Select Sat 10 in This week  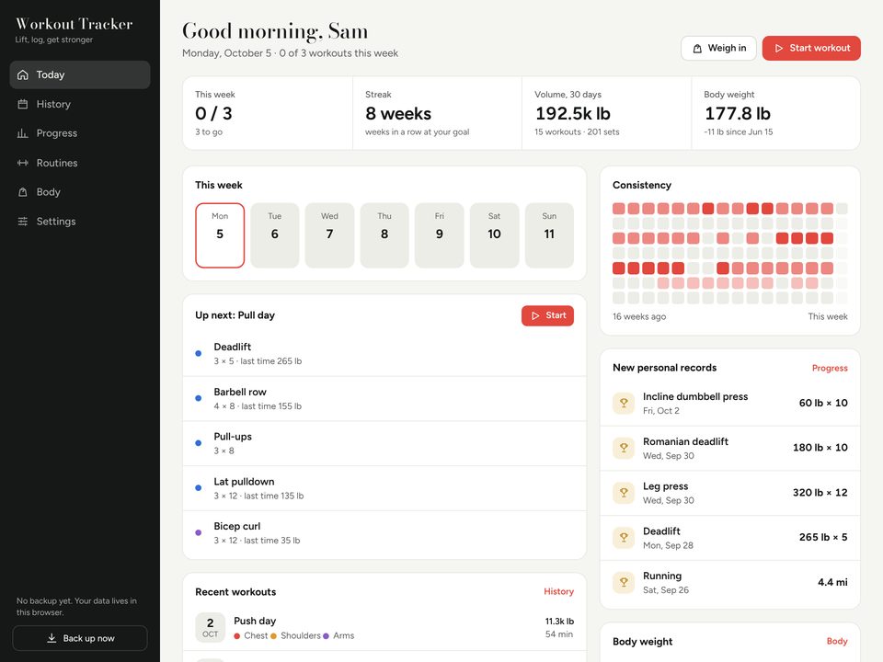click(495, 235)
